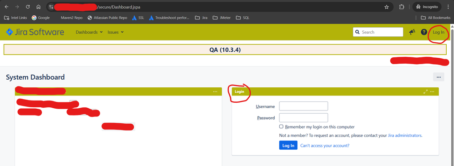Open the Help question mark icon
The image size is (454, 166).
tap(424, 32)
